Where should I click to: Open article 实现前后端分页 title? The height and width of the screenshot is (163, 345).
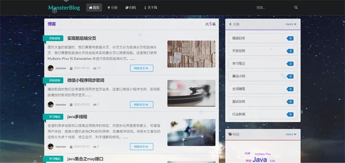coord(82,38)
